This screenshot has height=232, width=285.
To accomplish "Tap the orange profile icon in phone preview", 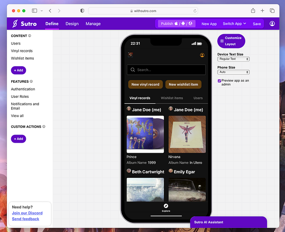I will tap(202, 55).
